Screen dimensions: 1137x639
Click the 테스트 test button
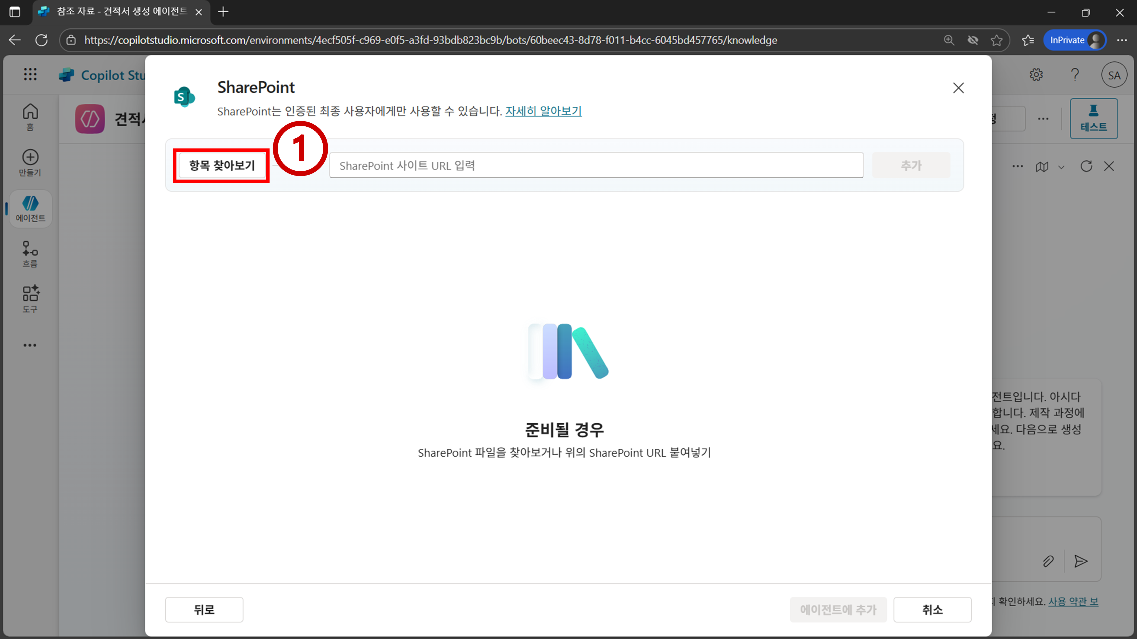[x=1093, y=118]
